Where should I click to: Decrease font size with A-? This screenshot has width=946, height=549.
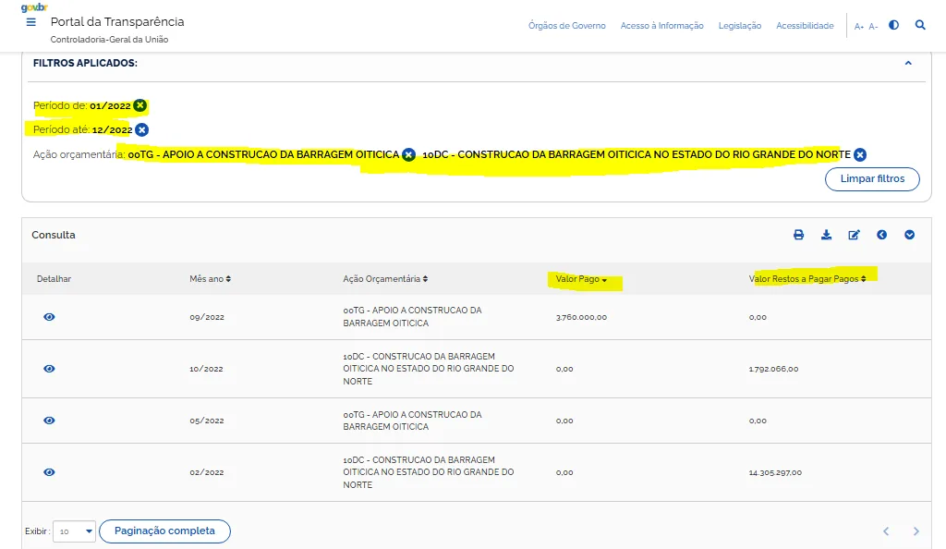coord(873,26)
